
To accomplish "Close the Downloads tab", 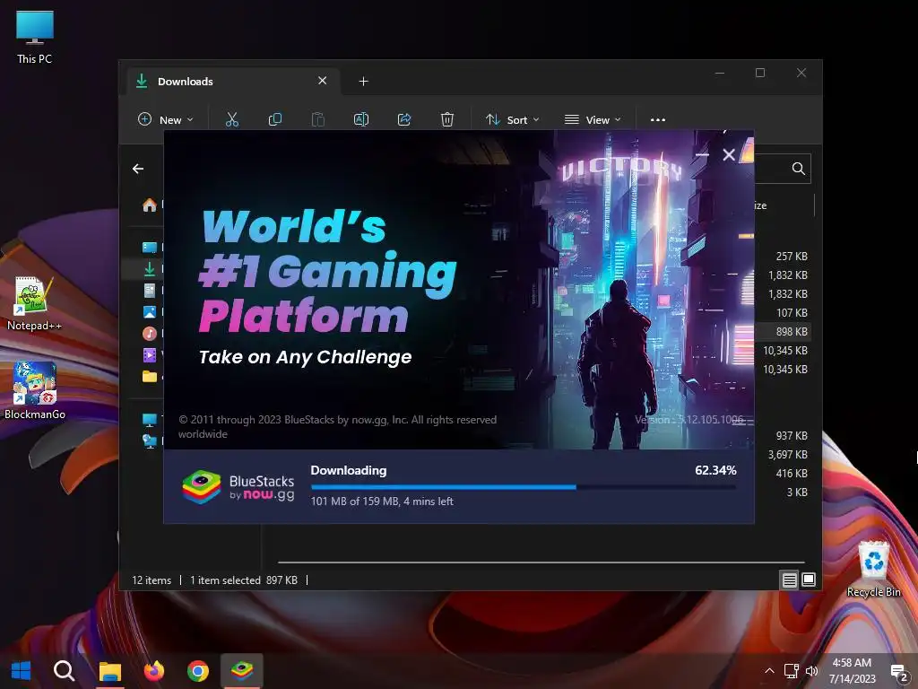I will point(322,81).
